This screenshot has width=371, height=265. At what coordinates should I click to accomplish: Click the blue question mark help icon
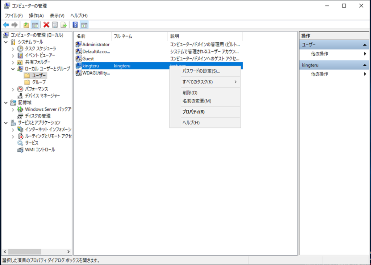click(75, 25)
